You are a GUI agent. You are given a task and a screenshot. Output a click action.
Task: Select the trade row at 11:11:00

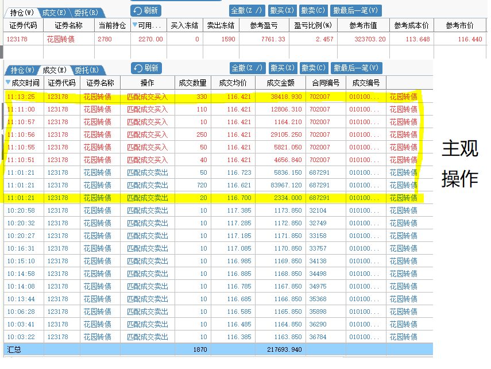point(218,109)
